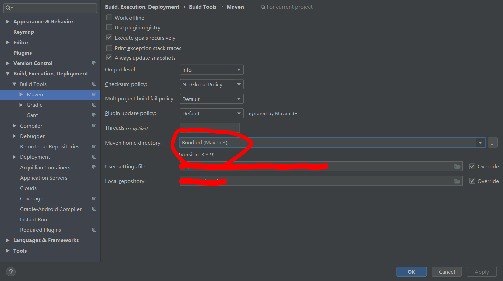This screenshot has height=281, width=503.
Task: Collapse the Build, Execution, Deployment node arrow
Action: (8, 74)
